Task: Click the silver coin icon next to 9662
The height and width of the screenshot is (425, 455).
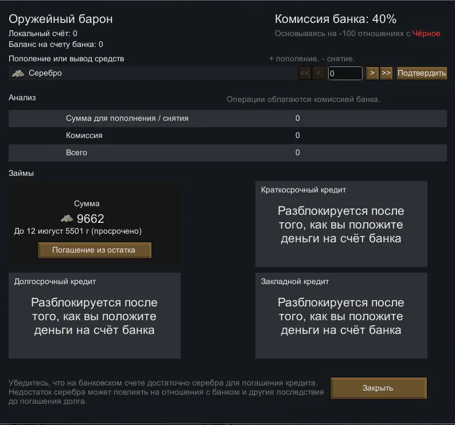Action: click(67, 218)
